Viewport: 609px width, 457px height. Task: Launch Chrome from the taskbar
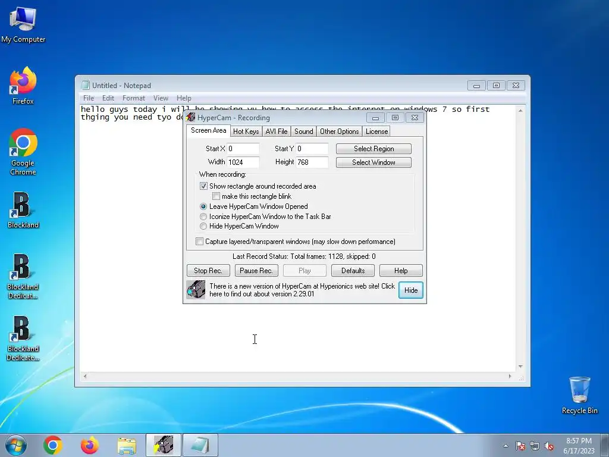tap(53, 445)
